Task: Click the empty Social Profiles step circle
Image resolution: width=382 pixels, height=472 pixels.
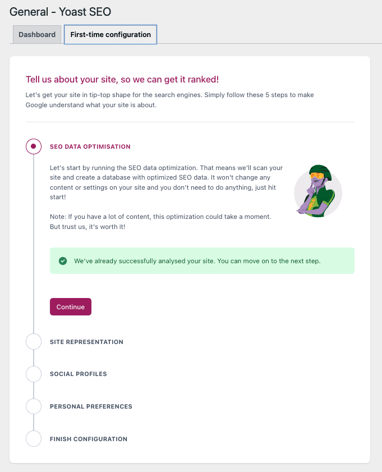Action: pos(33,374)
